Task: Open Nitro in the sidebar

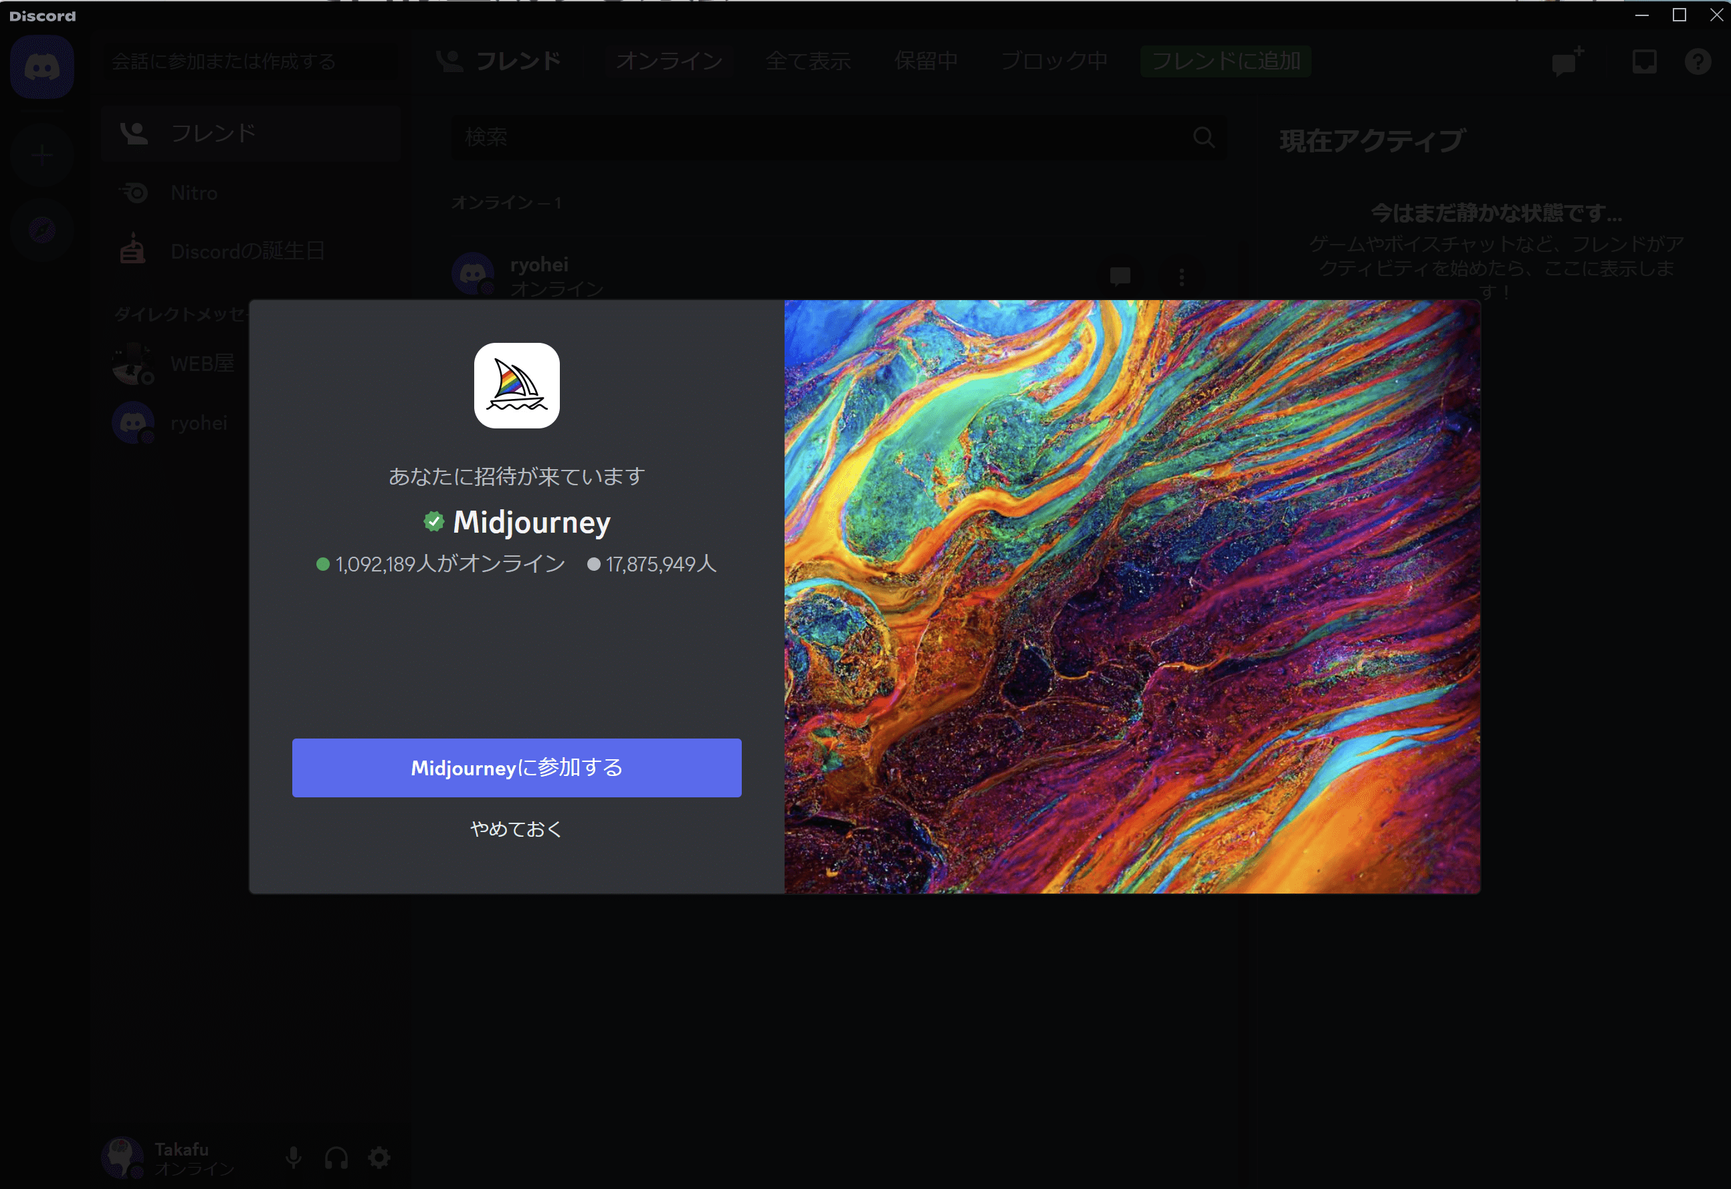Action: click(194, 193)
